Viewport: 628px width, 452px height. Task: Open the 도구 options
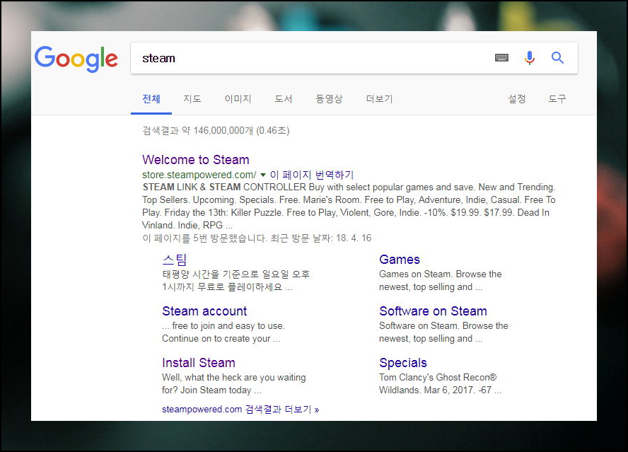point(557,99)
